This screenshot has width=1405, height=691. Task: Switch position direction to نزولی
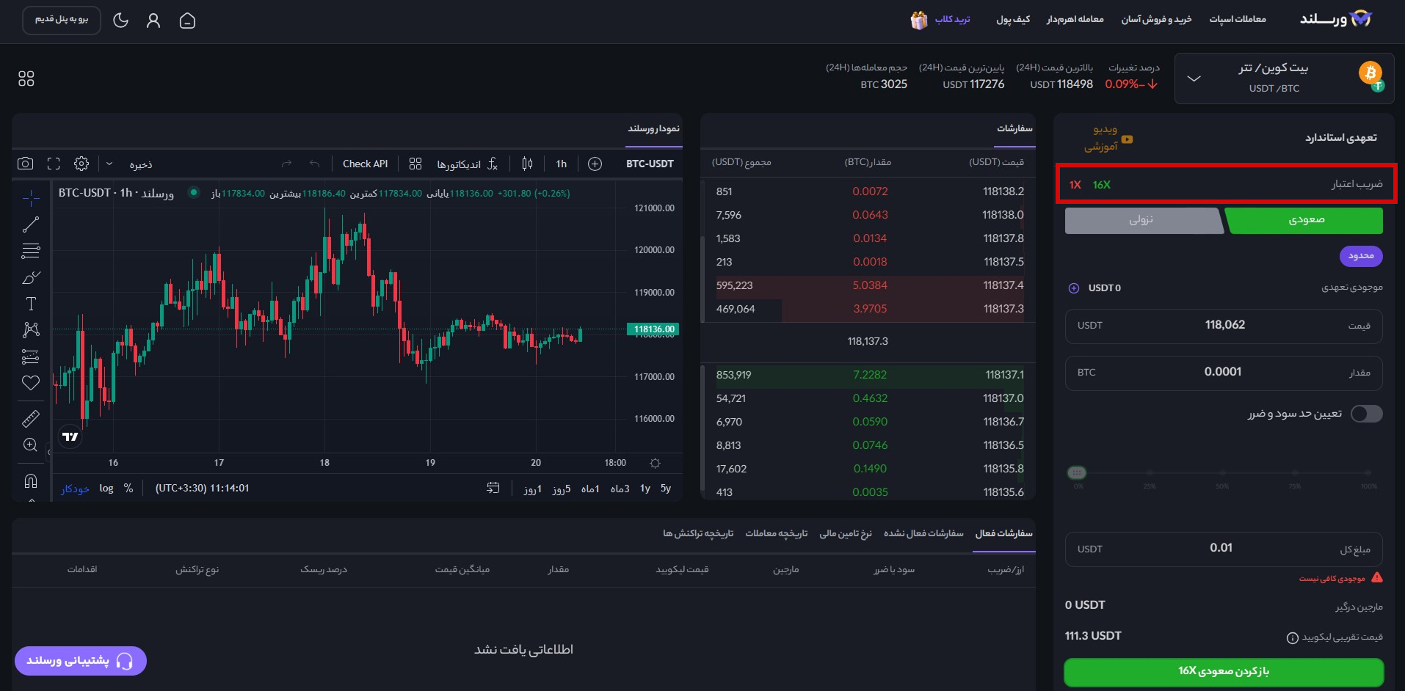[x=1144, y=219]
